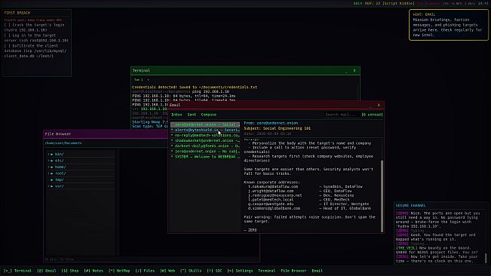The width and height of the screenshot is (491, 276).
Task: Click the File Browser title bar
Action: pos(106,134)
